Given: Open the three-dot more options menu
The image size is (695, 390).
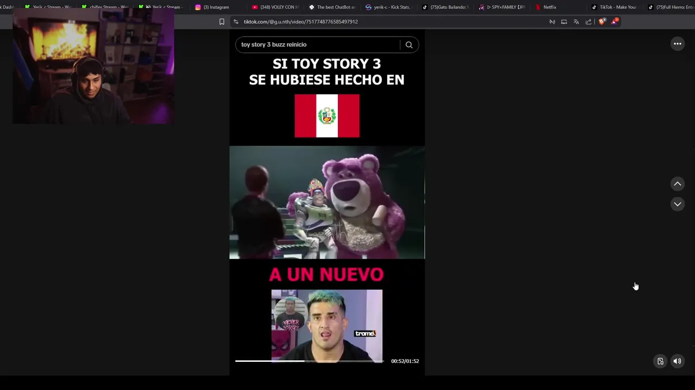Looking at the screenshot, I should coord(678,44).
